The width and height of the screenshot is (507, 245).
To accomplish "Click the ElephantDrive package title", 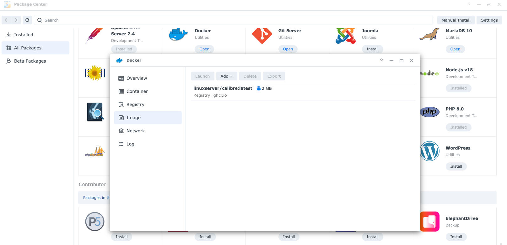I will click(462, 218).
